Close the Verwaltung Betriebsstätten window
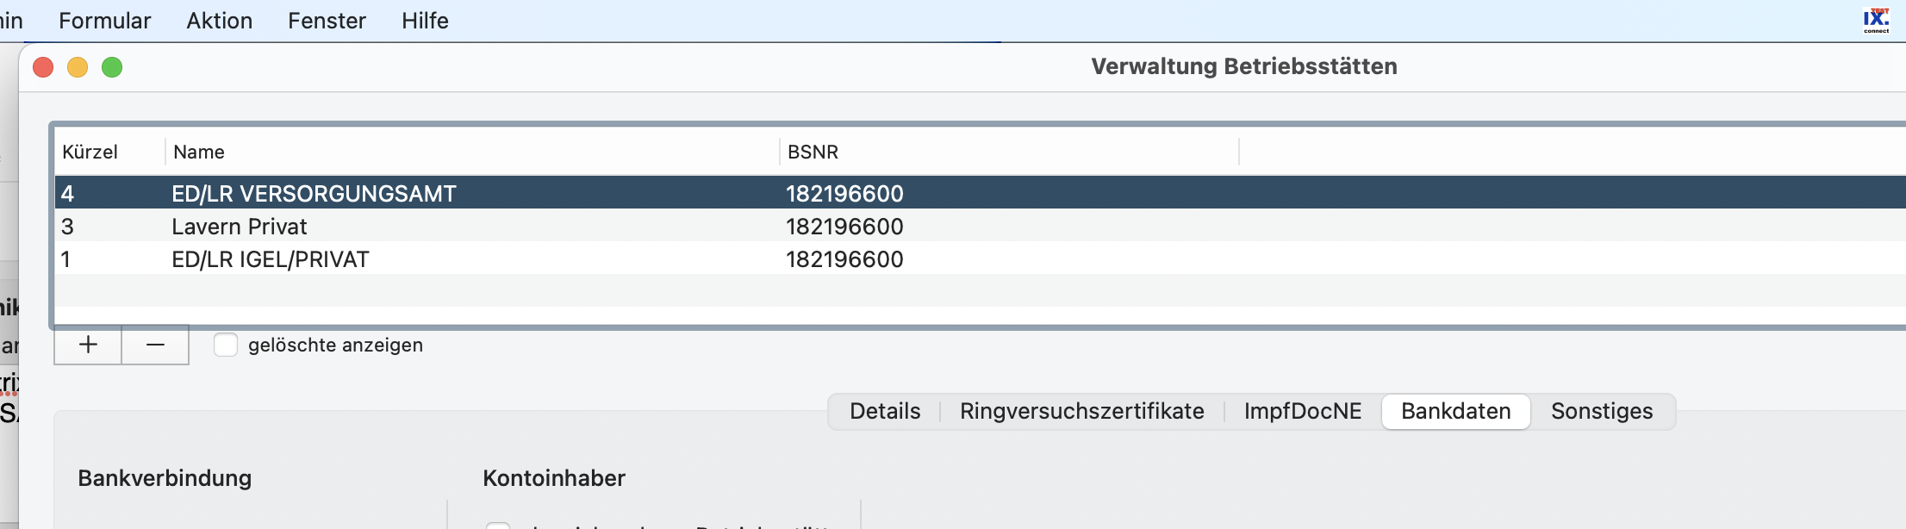 [x=43, y=67]
